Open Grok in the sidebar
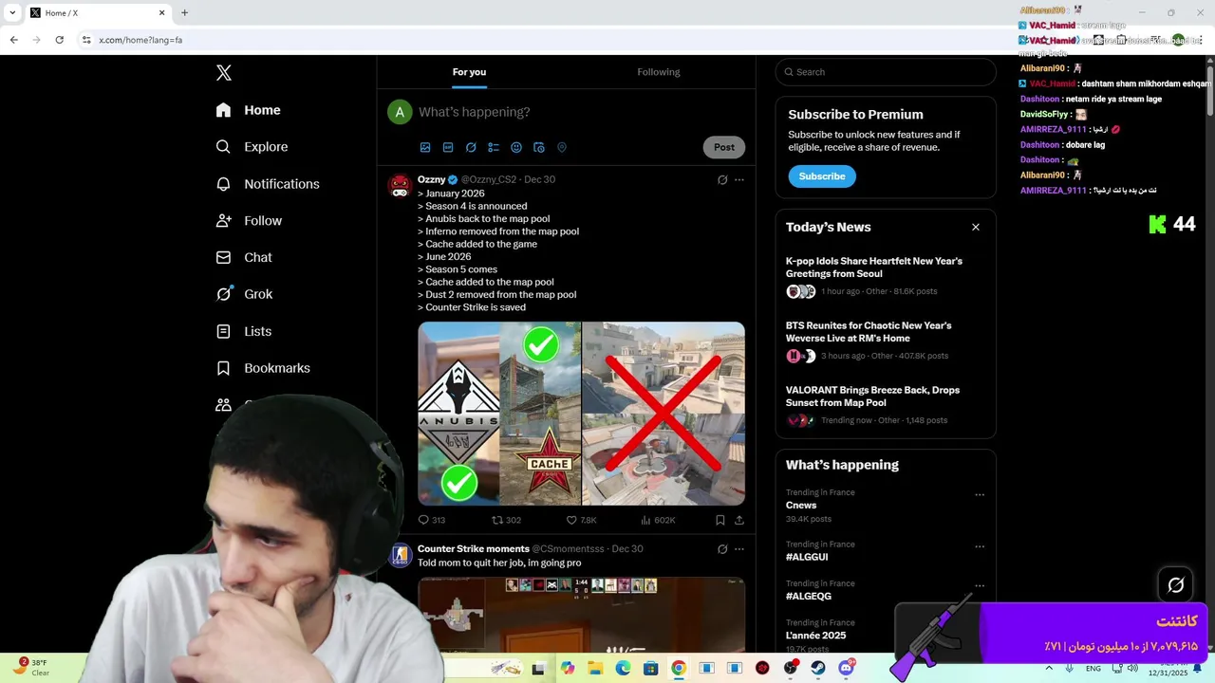1215x683 pixels. [x=244, y=294]
